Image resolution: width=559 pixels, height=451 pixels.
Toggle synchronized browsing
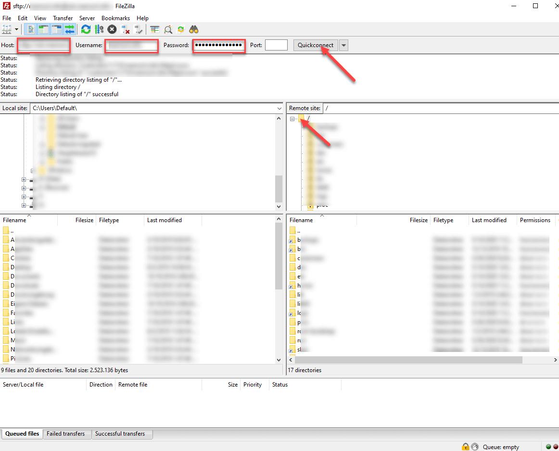pyautogui.click(x=180, y=29)
